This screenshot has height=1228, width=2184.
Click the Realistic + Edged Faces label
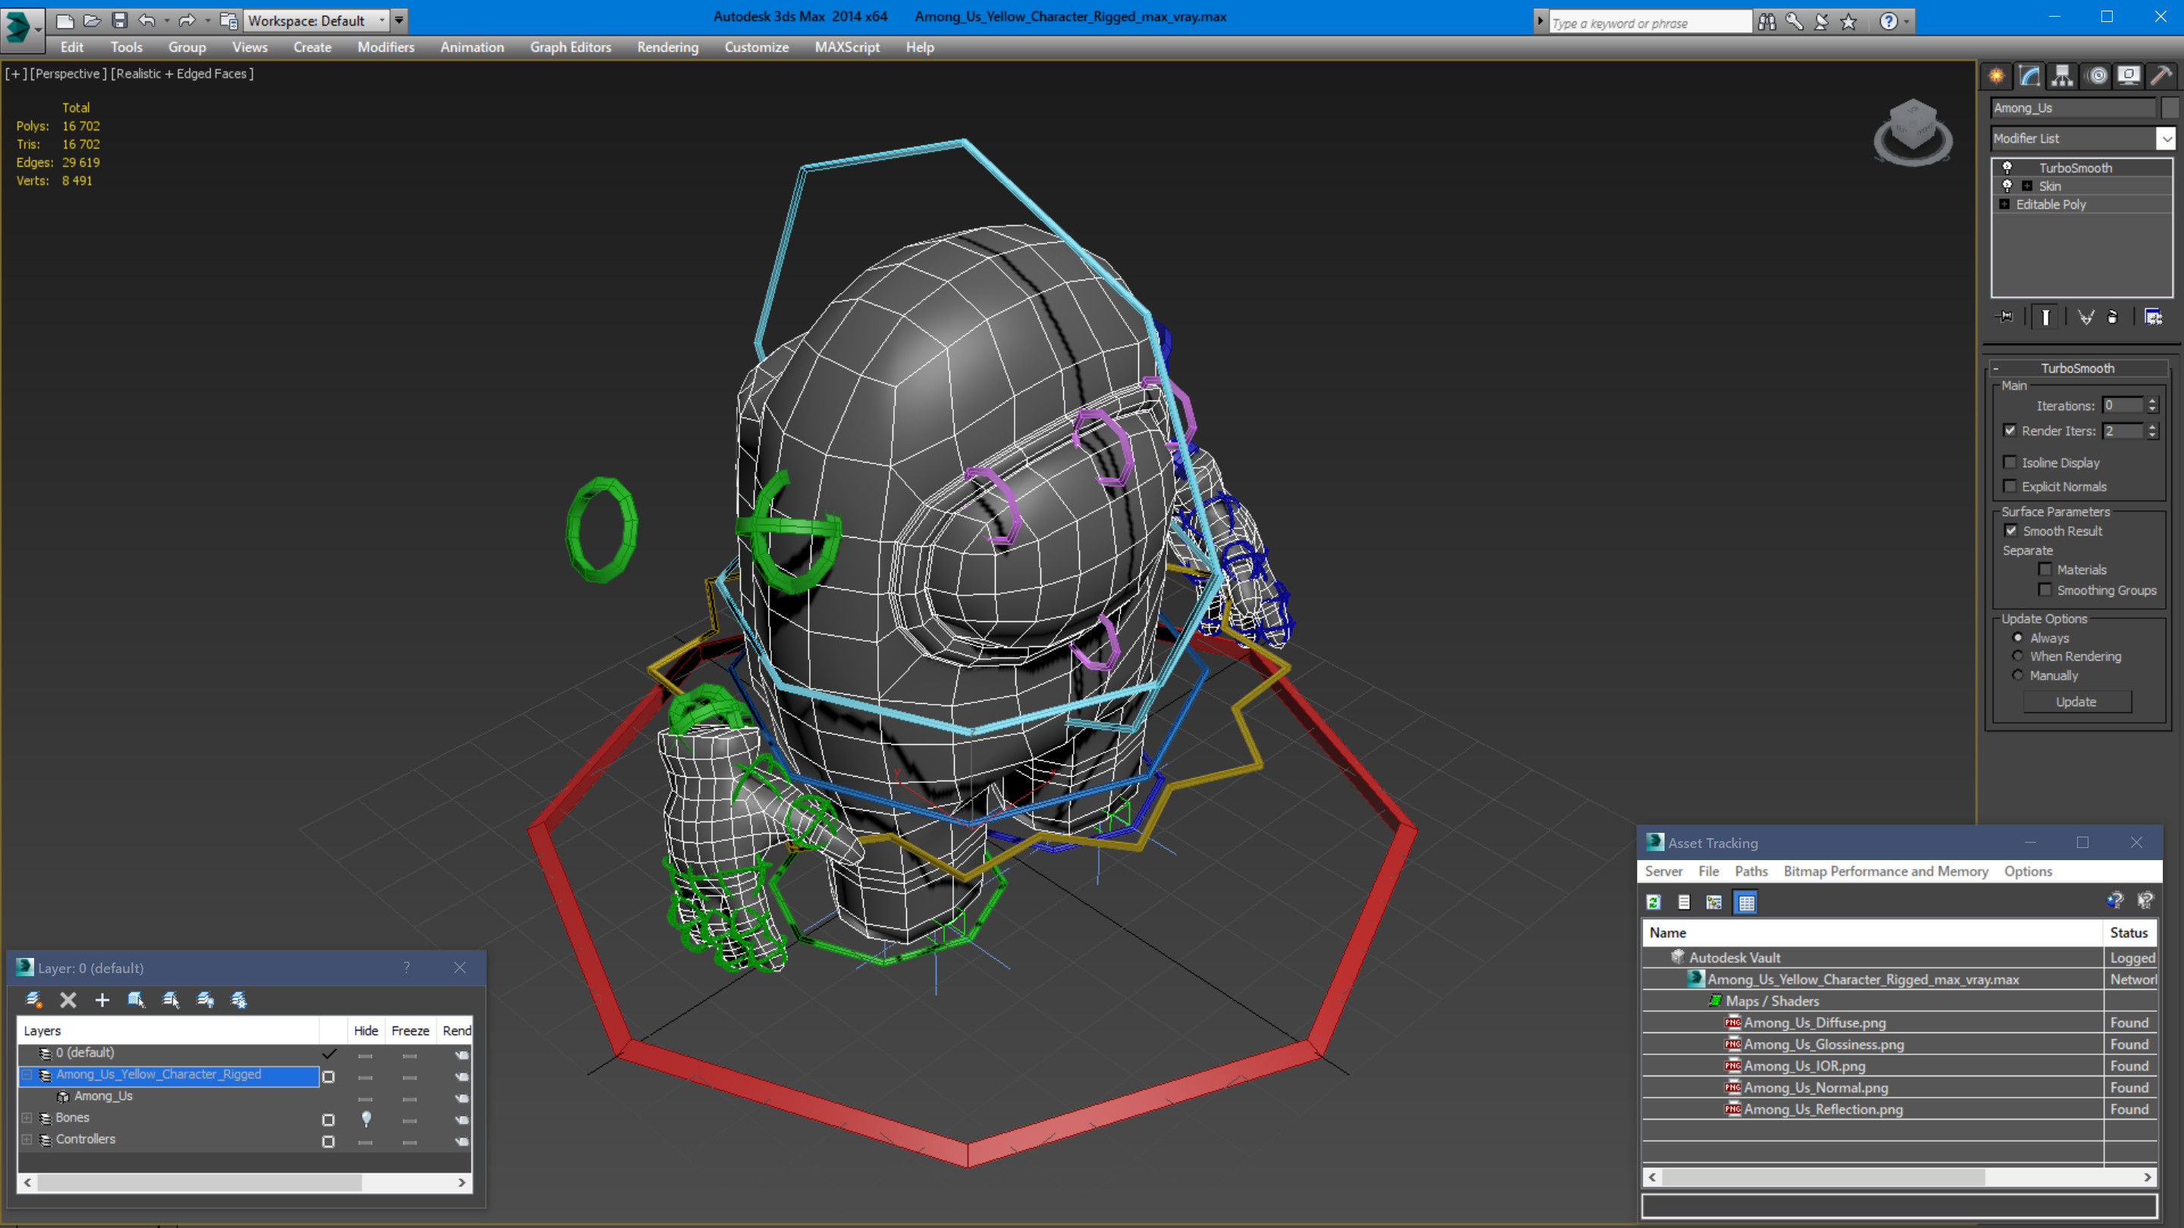coord(182,74)
